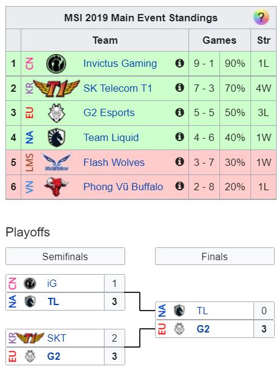Click the info icon for G2 Esports
The width and height of the screenshot is (279, 375).
(x=179, y=112)
